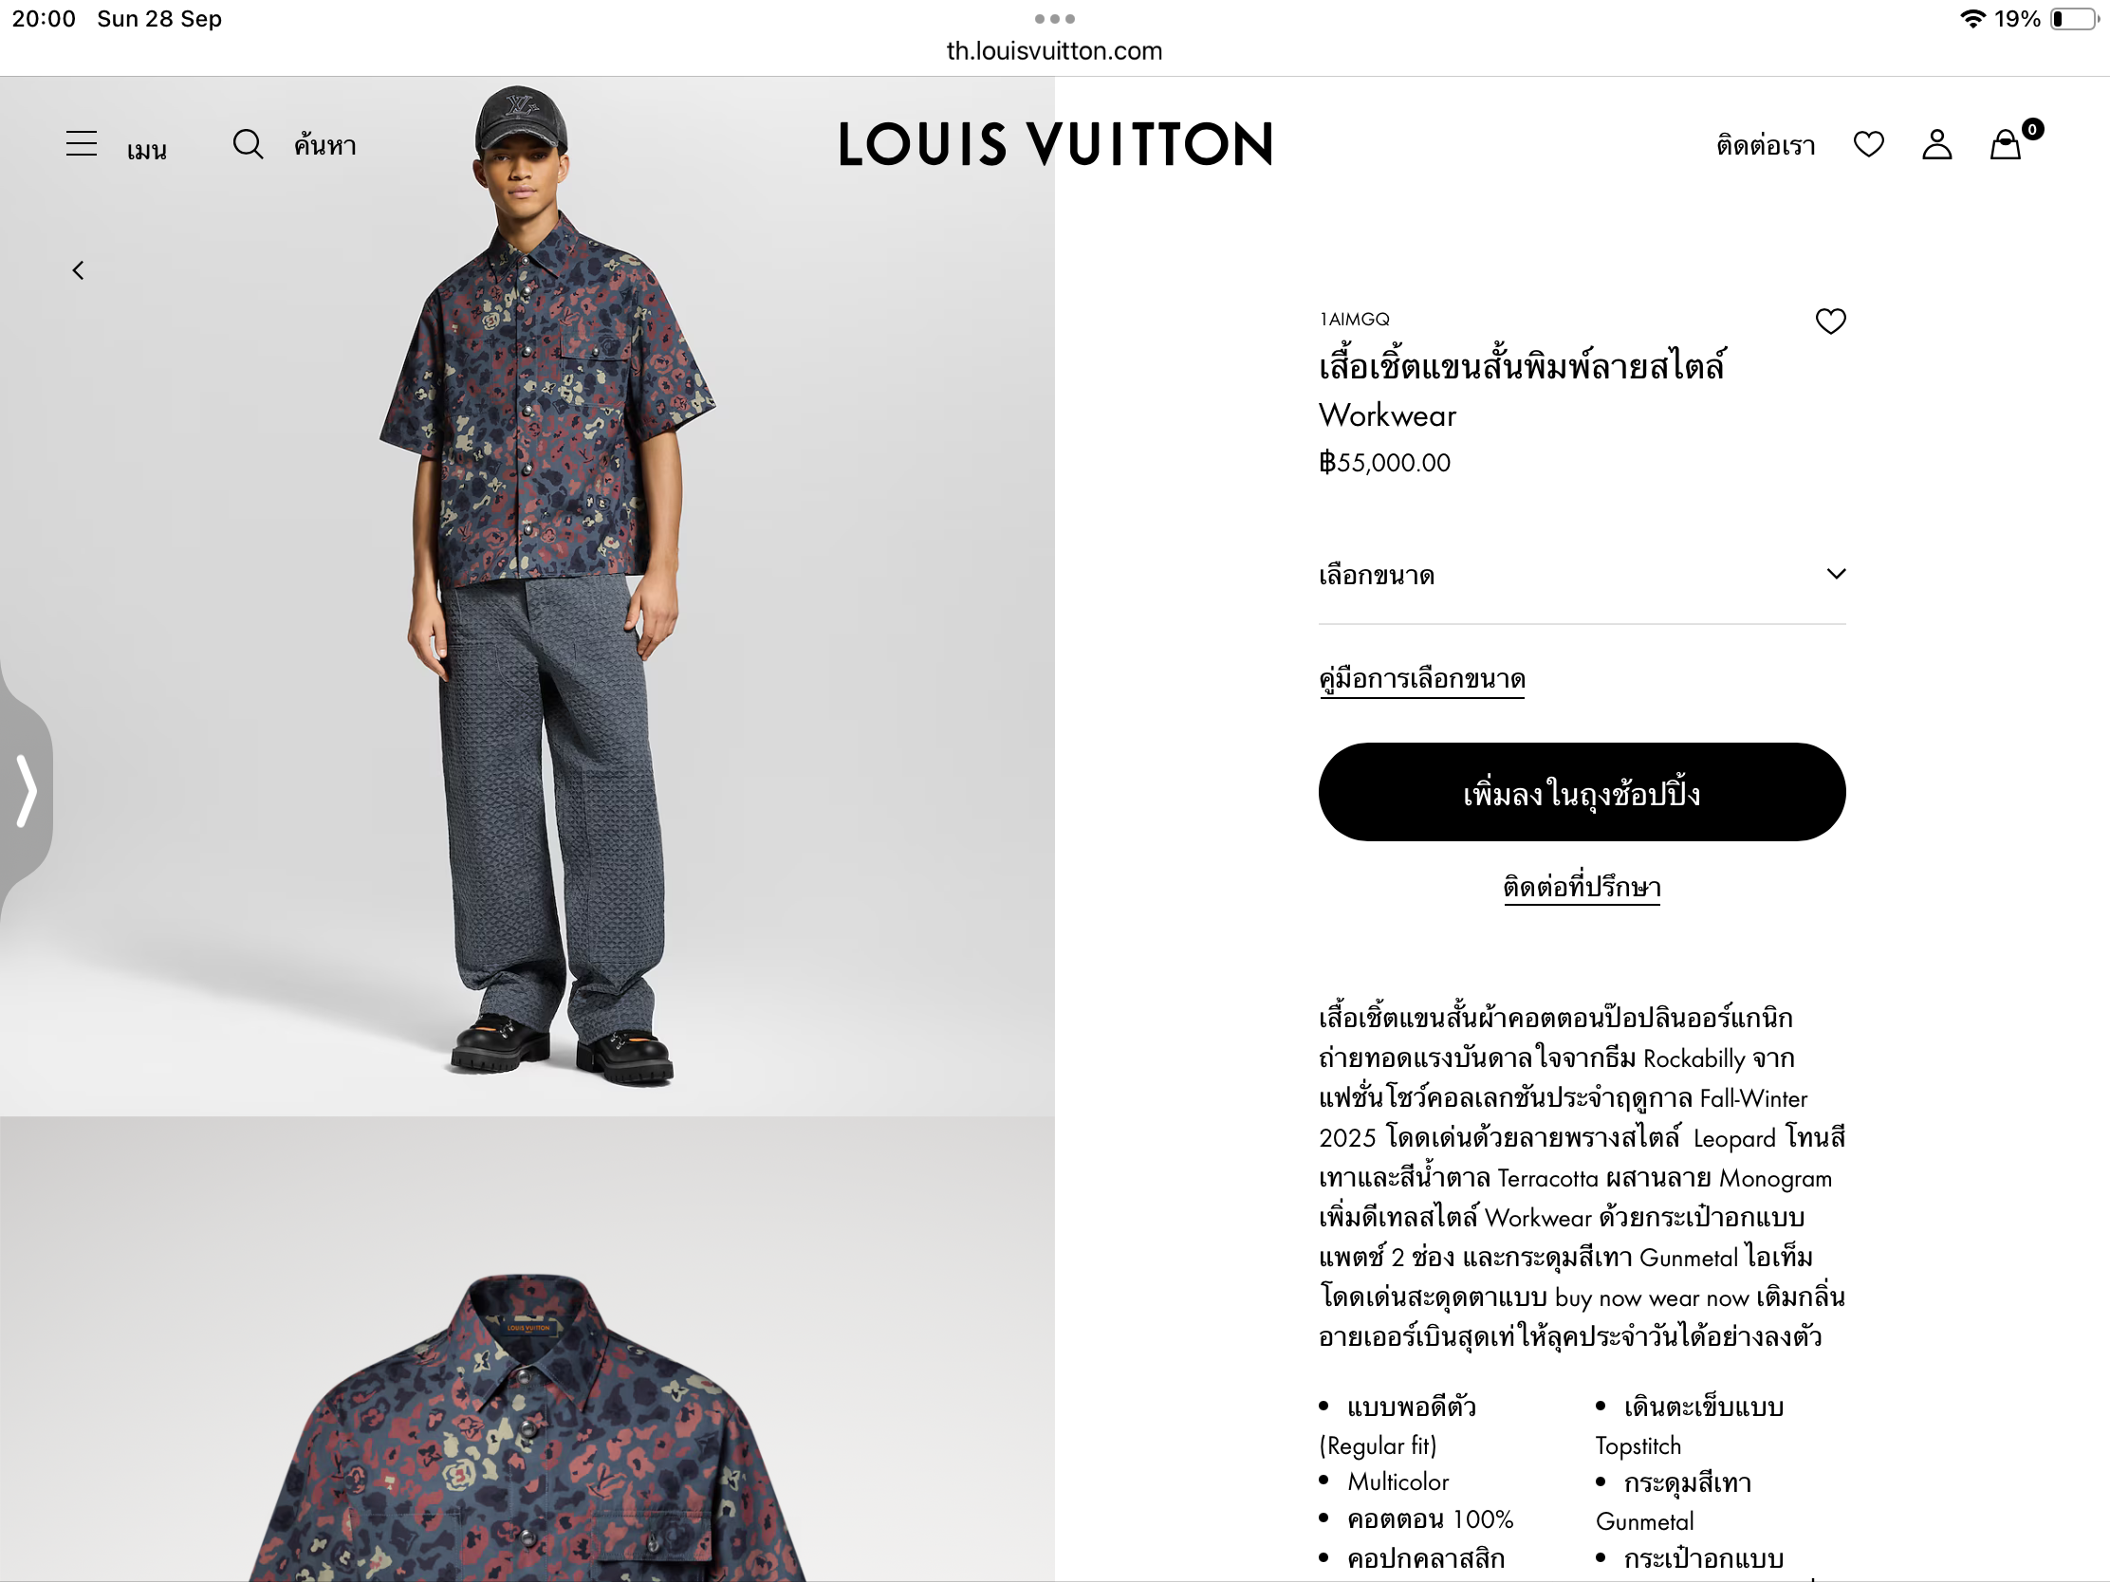2110x1582 pixels.
Task: Click the size dropdown chevron arrow
Action: point(1835,574)
